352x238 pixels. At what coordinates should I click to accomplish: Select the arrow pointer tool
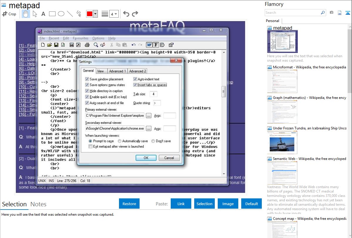35,14
